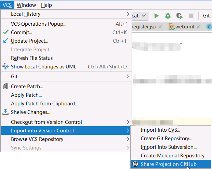Image resolution: width=212 pixels, height=169 pixels.
Task: Click the Git: toolbar label
Action: pos(207,16)
